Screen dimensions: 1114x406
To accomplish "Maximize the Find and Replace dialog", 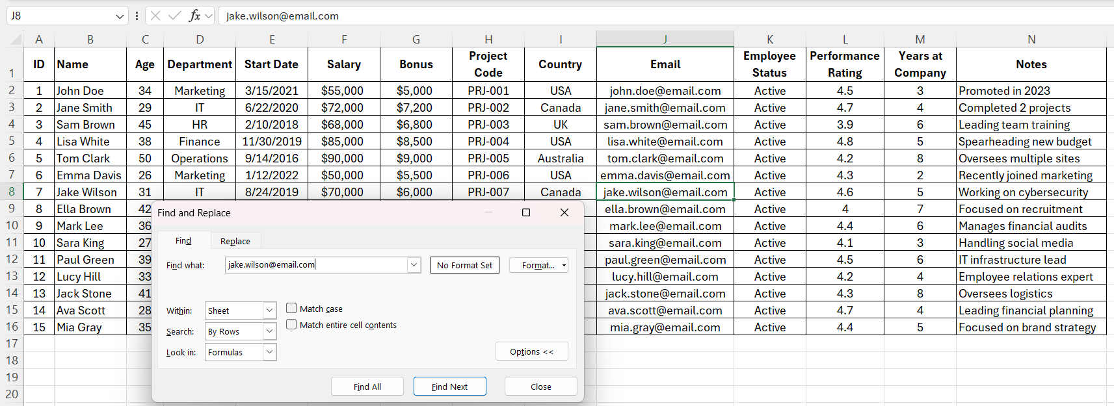I will 526,212.
